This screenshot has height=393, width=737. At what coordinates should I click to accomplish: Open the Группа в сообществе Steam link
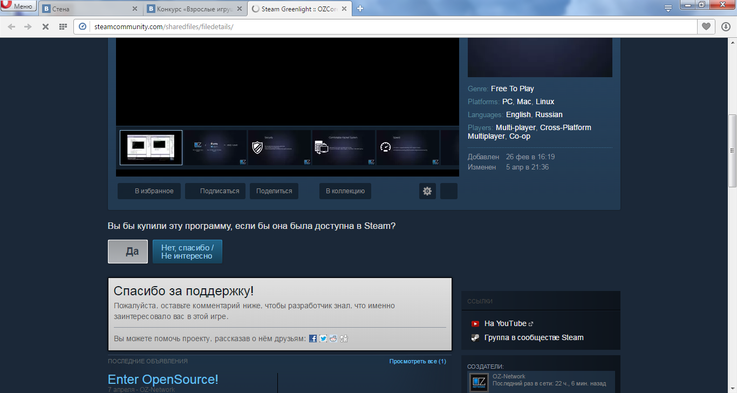(x=534, y=337)
